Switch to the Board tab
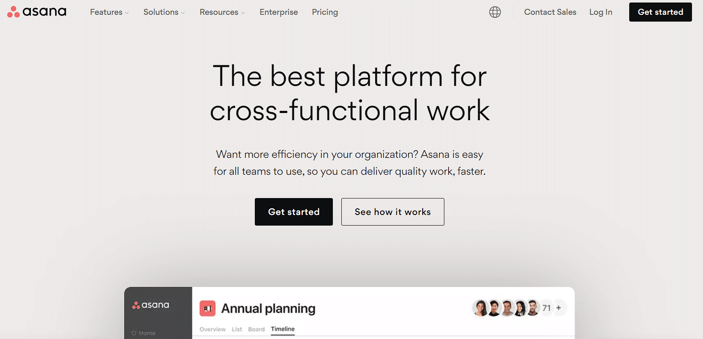The image size is (703, 339). tap(256, 329)
